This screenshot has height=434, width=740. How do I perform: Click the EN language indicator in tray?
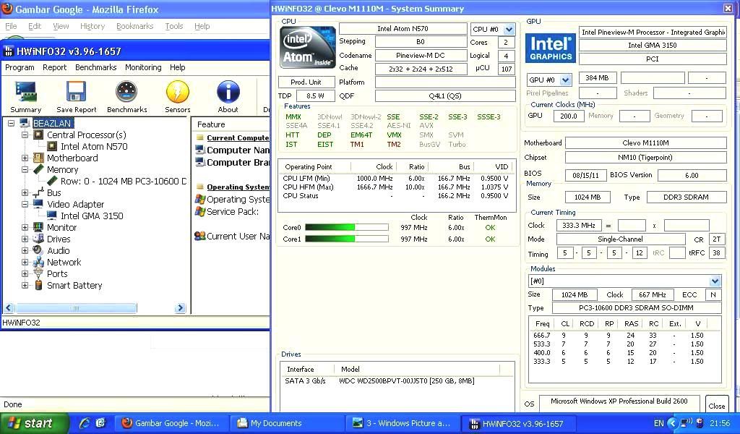658,423
